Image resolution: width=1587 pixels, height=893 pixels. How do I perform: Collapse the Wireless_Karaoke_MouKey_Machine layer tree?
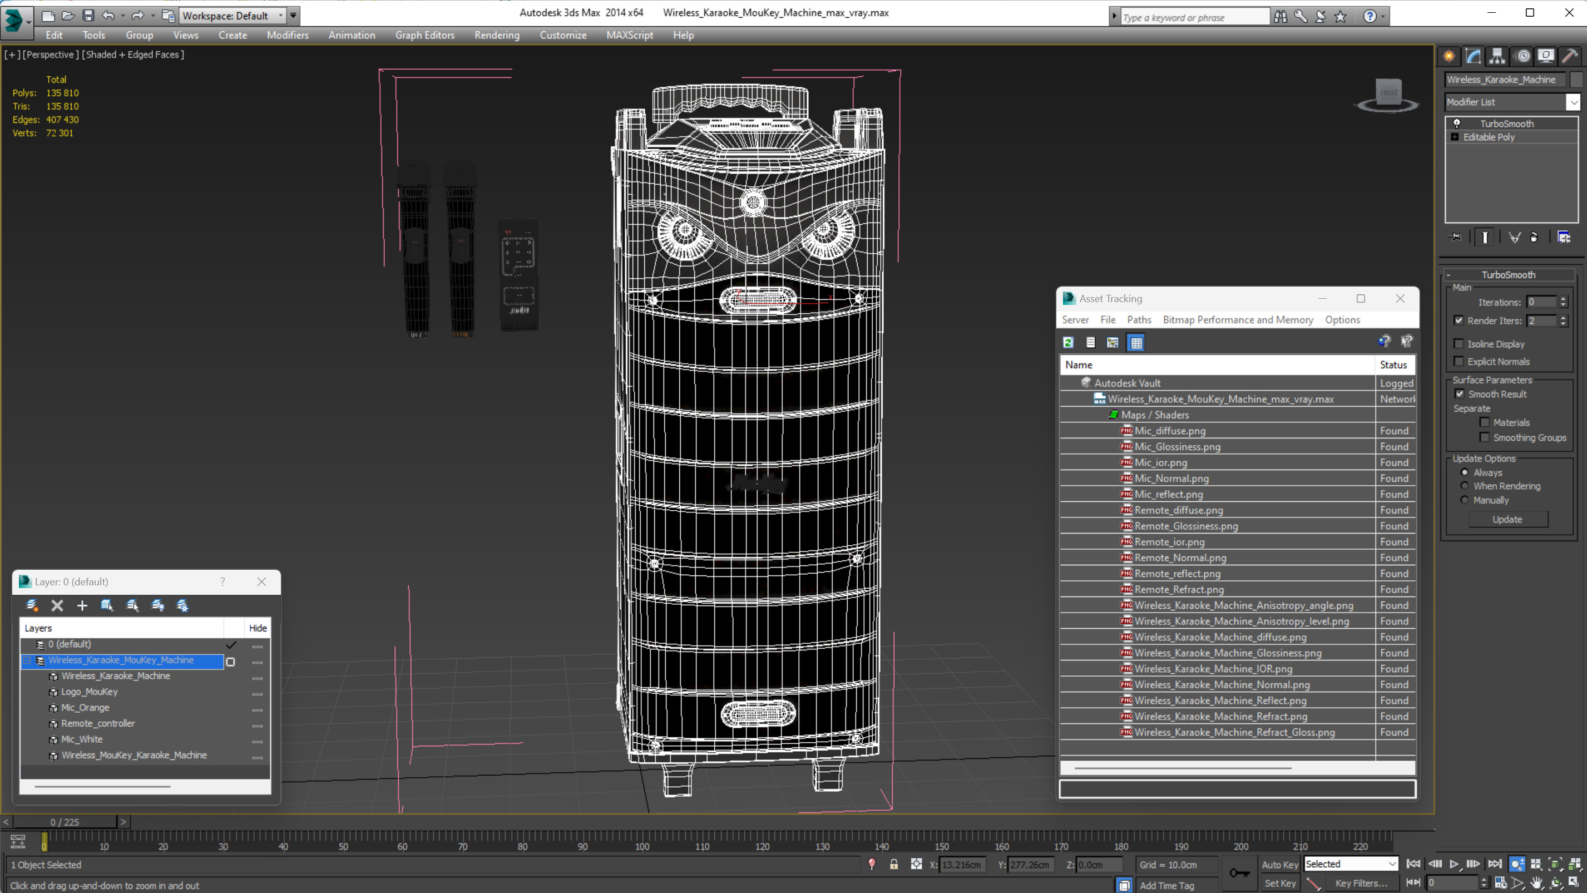[27, 660]
